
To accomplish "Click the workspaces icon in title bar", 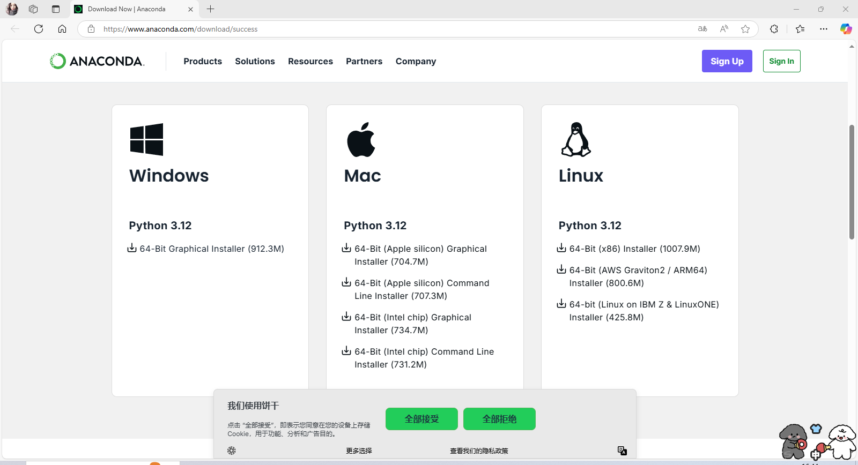I will tap(33, 9).
